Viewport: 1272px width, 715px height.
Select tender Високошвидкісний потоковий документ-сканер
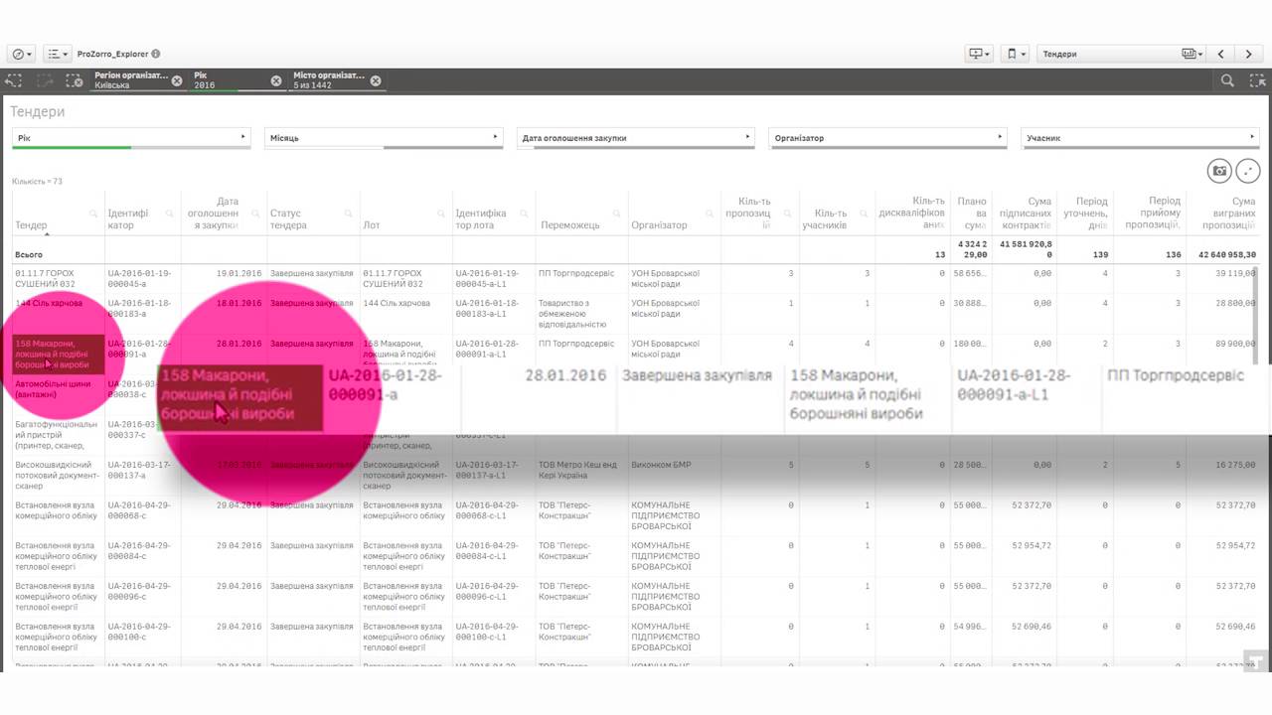(57, 477)
